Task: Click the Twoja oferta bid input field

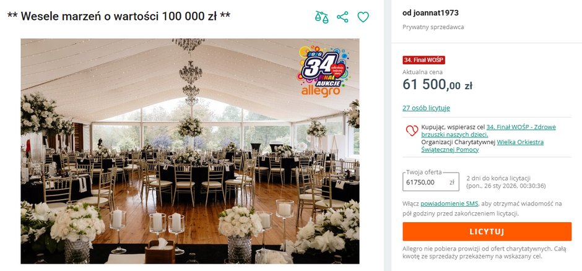Action: (x=430, y=182)
